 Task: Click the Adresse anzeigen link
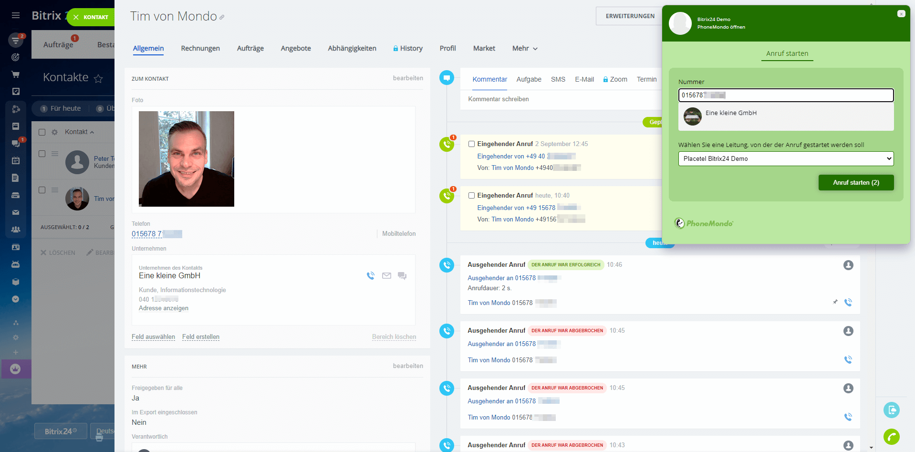coord(164,308)
